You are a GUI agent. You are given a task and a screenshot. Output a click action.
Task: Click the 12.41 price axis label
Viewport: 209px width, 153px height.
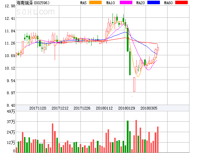(10, 18)
